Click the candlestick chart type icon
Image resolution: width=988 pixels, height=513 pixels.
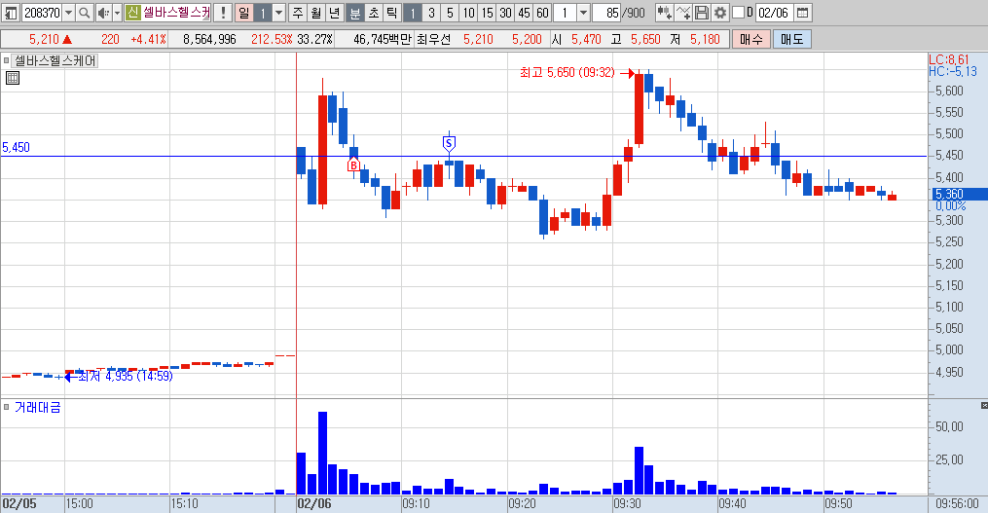(x=664, y=13)
